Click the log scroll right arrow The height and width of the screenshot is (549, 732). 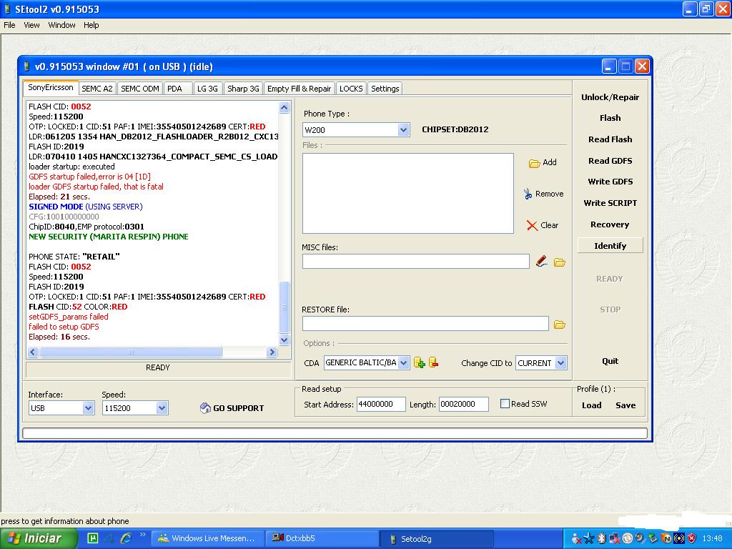(272, 352)
